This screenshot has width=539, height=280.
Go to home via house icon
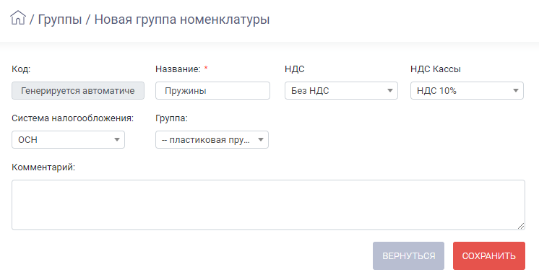(x=18, y=17)
